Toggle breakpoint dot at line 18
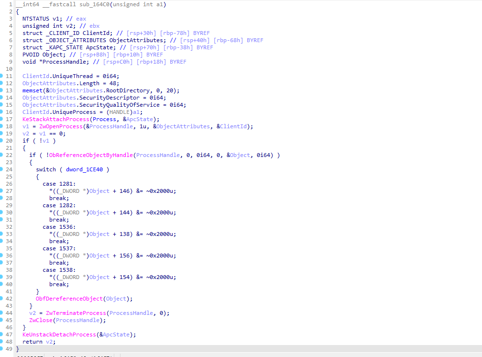Viewport: 482px width, 357px height. (x=2, y=126)
